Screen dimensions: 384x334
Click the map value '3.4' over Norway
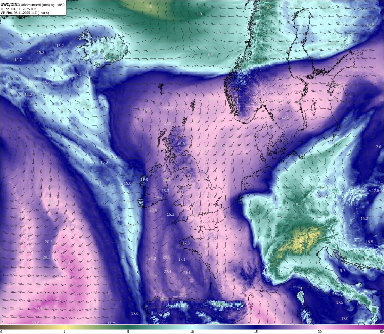(261, 61)
